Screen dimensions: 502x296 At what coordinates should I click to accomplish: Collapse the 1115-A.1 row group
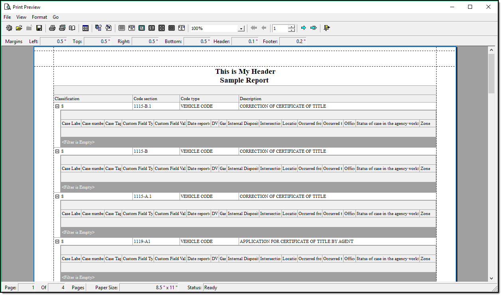coord(57,197)
